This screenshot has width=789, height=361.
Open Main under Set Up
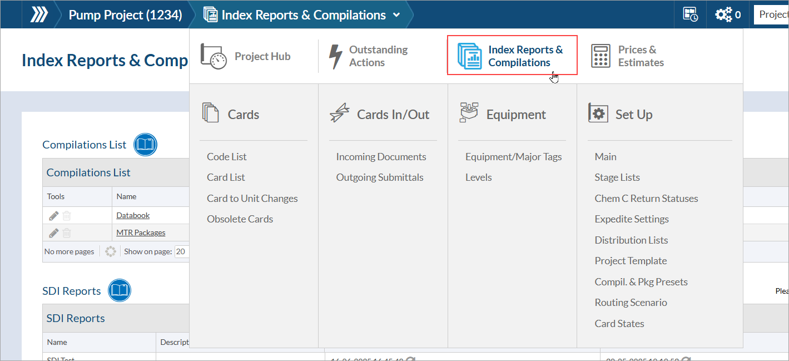[606, 157]
